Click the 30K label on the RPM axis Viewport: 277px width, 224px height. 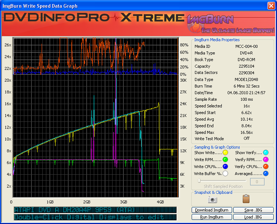point(183,80)
